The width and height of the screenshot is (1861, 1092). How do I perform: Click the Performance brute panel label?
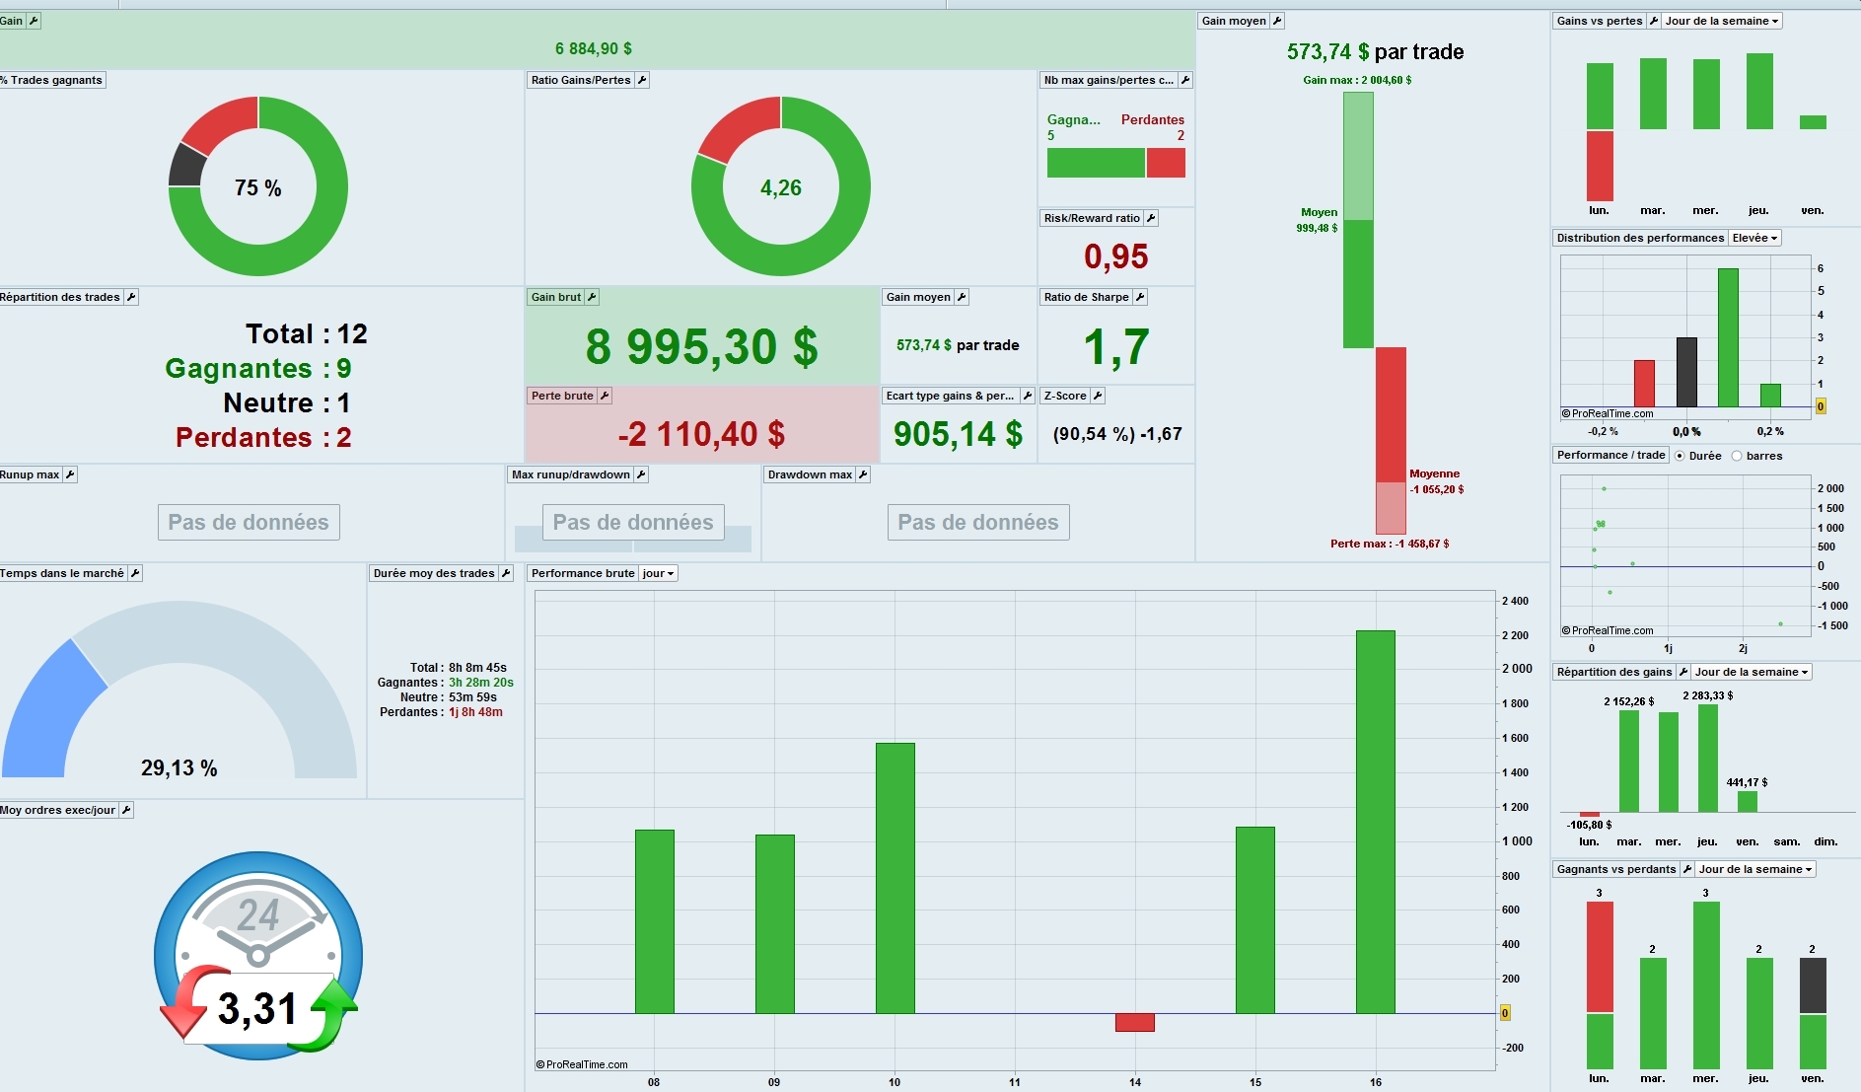pos(583,573)
